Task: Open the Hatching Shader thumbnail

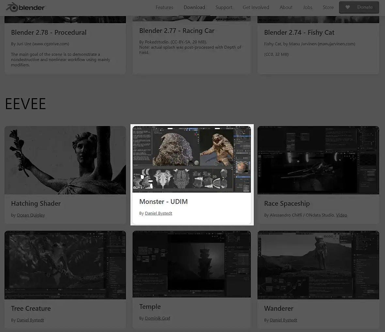Action: point(65,160)
